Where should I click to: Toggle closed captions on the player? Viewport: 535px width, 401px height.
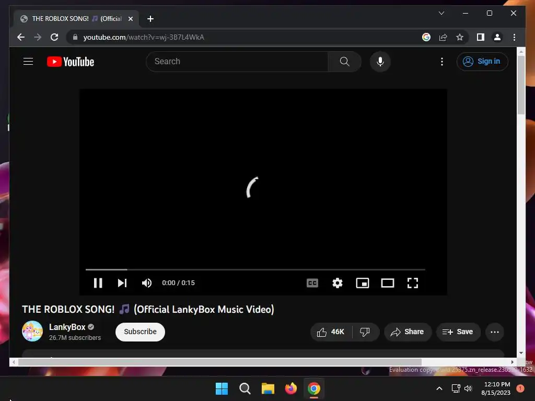312,282
